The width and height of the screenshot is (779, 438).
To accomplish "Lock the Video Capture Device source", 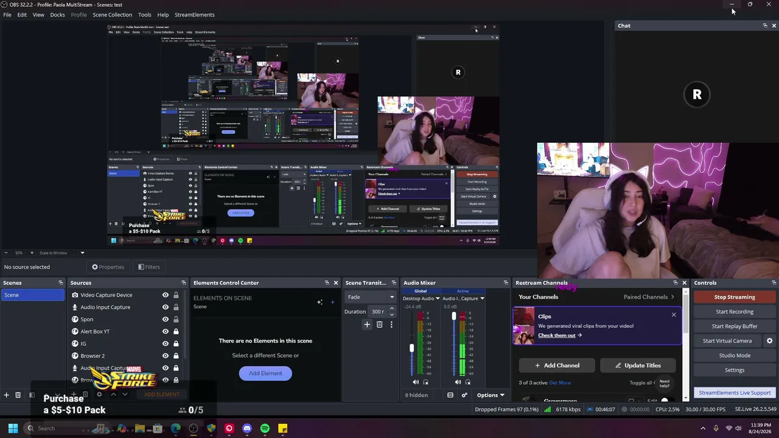I will click(x=176, y=295).
